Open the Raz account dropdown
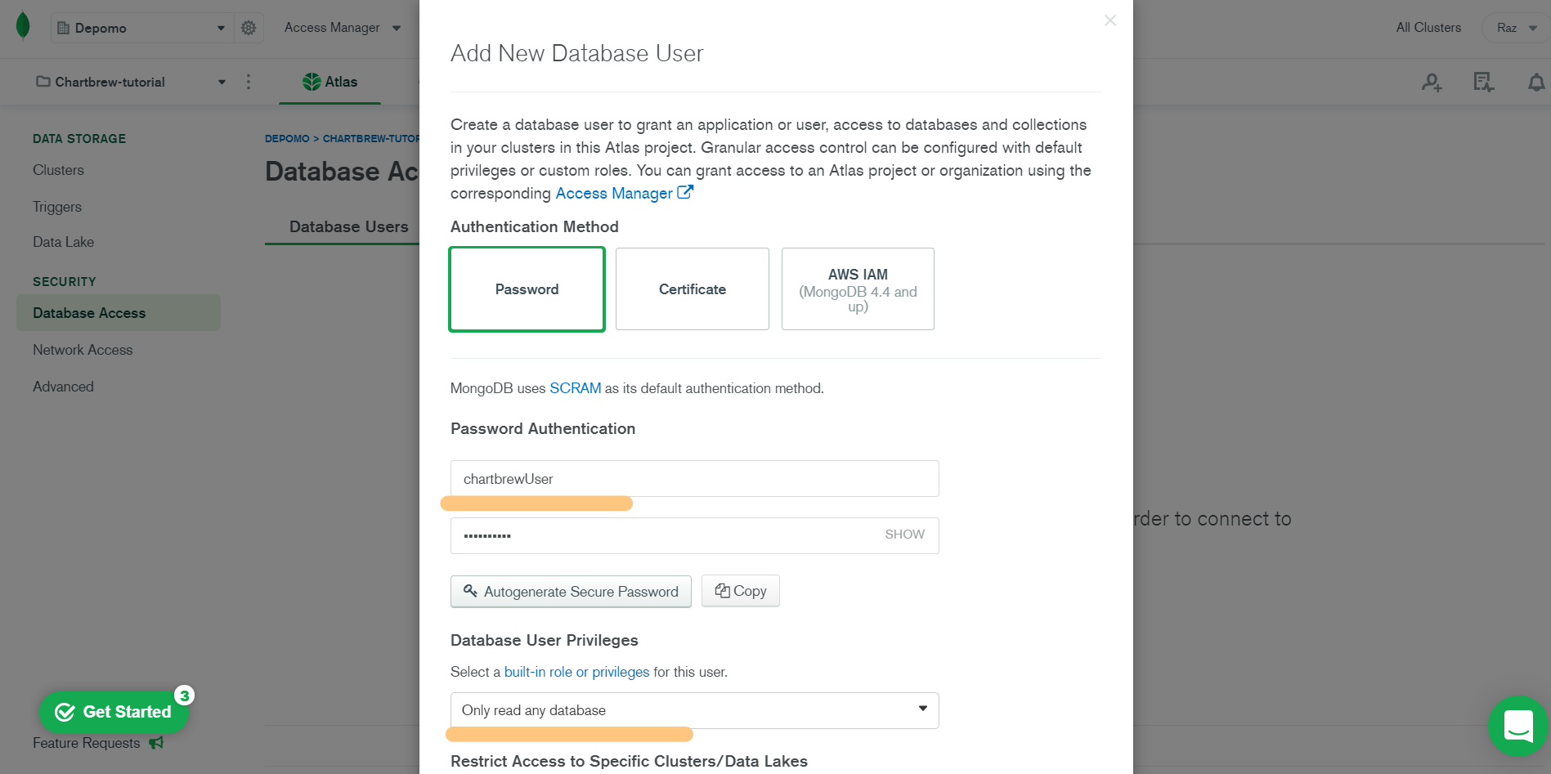This screenshot has height=774, width=1551. coord(1514,27)
